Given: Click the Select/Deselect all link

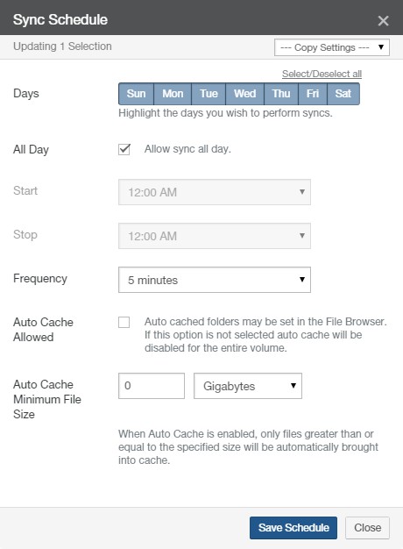Looking at the screenshot, I should coord(322,74).
